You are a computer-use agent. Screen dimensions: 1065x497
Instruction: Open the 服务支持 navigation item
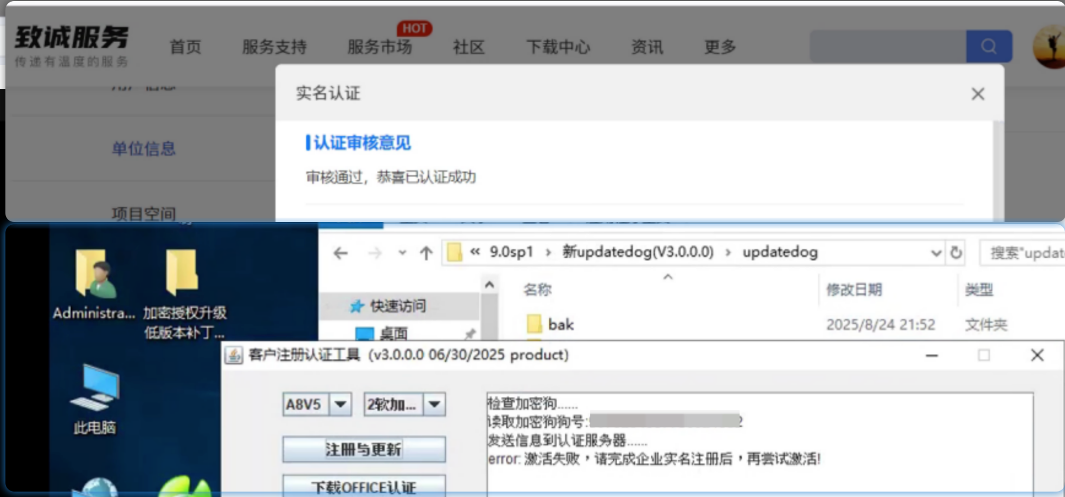click(274, 47)
